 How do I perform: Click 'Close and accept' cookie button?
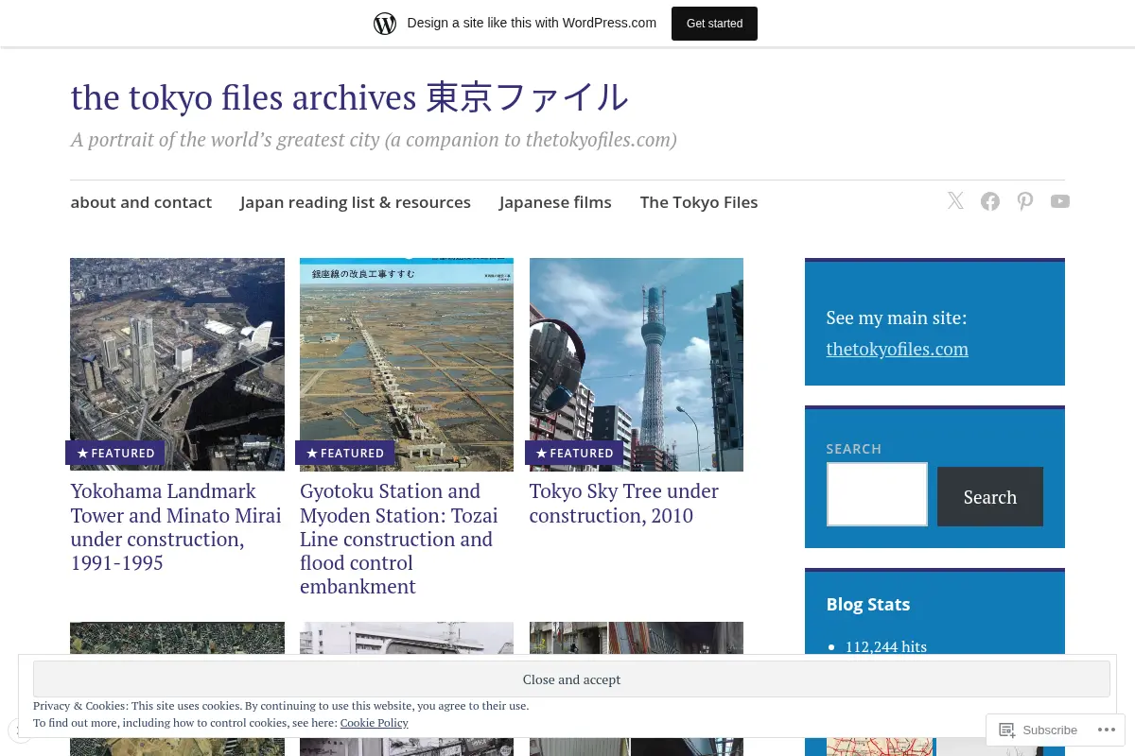[x=571, y=679]
